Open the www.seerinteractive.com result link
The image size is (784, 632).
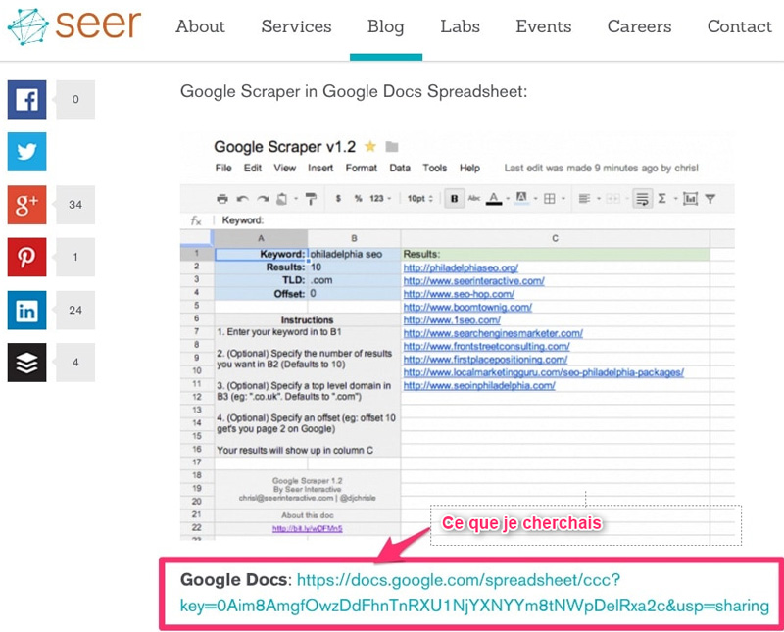[x=474, y=281]
